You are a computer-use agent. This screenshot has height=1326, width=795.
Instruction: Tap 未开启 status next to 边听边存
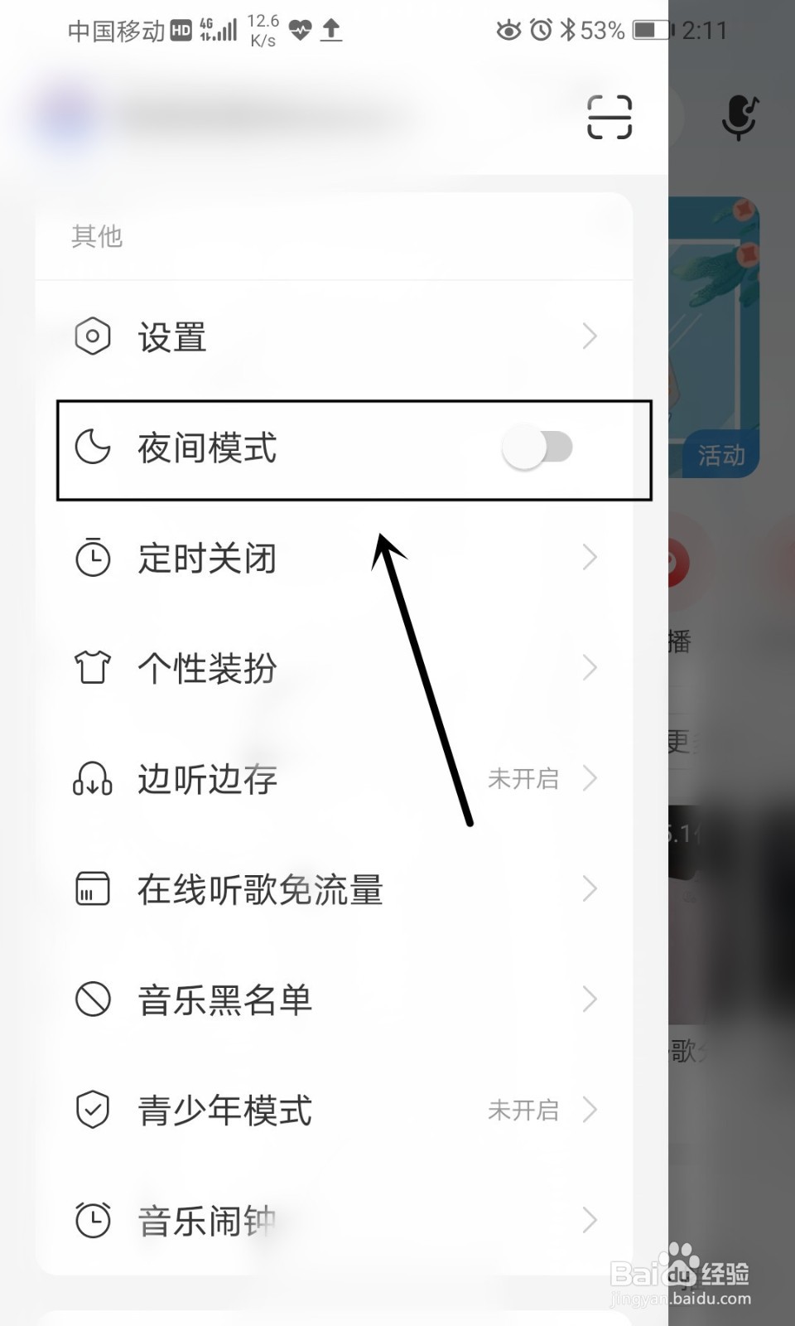523,779
